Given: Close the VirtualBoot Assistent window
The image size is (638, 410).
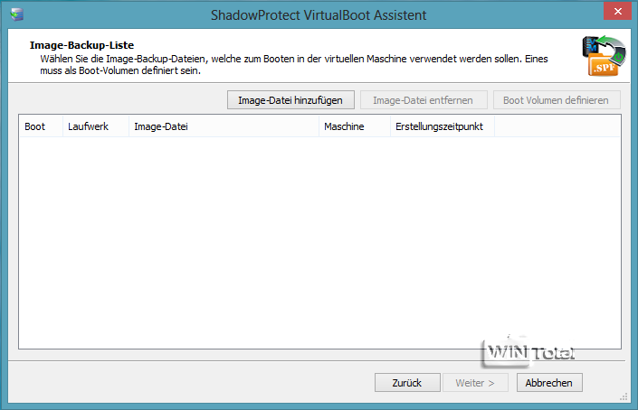Looking at the screenshot, I should [617, 11].
